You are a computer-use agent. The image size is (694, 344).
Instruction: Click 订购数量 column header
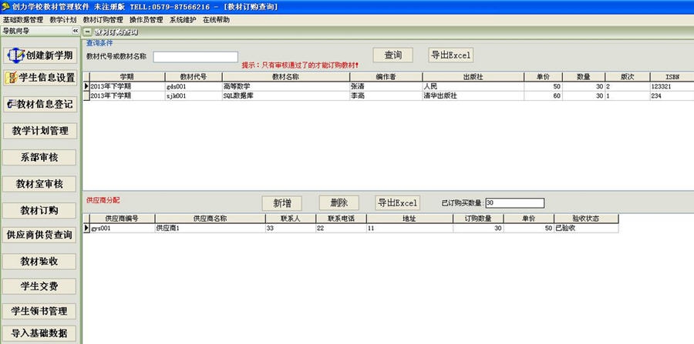point(478,219)
